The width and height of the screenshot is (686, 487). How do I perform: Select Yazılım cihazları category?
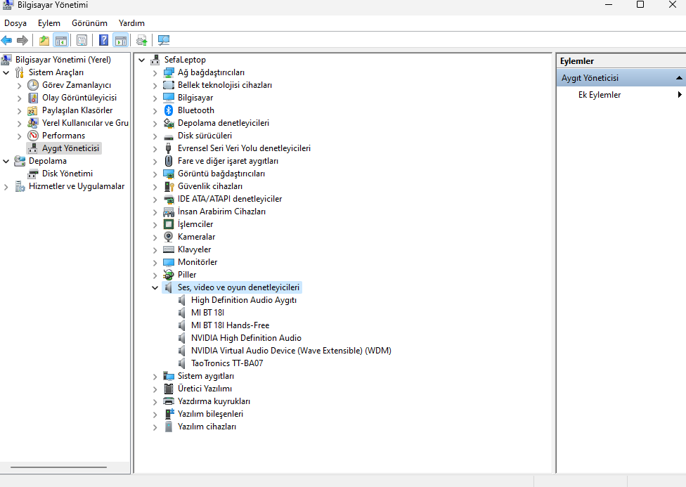coord(207,427)
